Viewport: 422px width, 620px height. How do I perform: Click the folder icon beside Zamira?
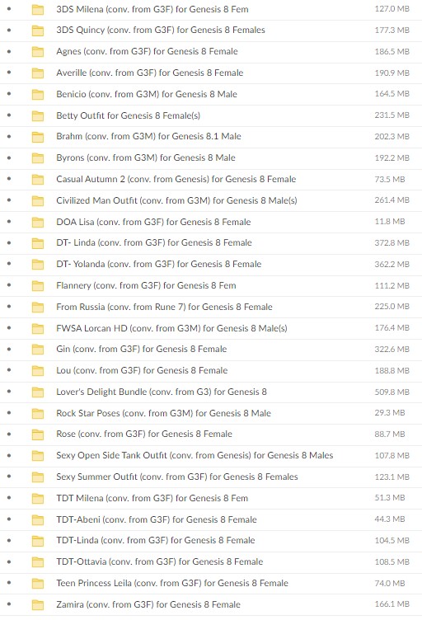click(38, 605)
